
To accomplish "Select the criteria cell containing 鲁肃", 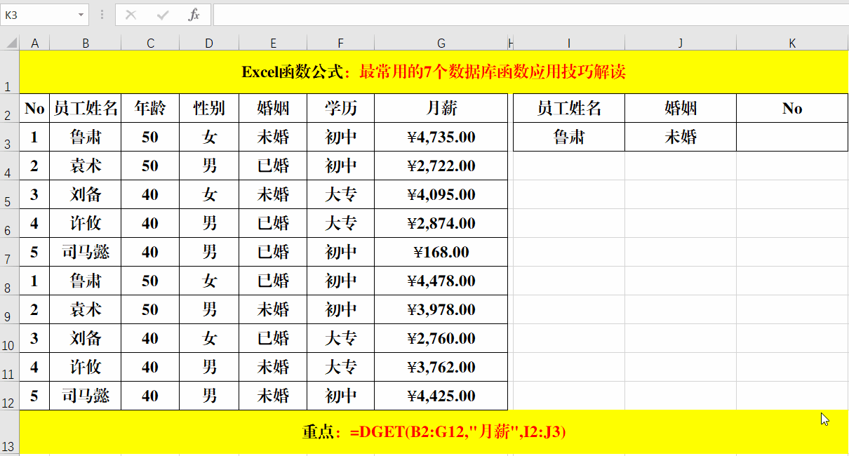I will (568, 137).
